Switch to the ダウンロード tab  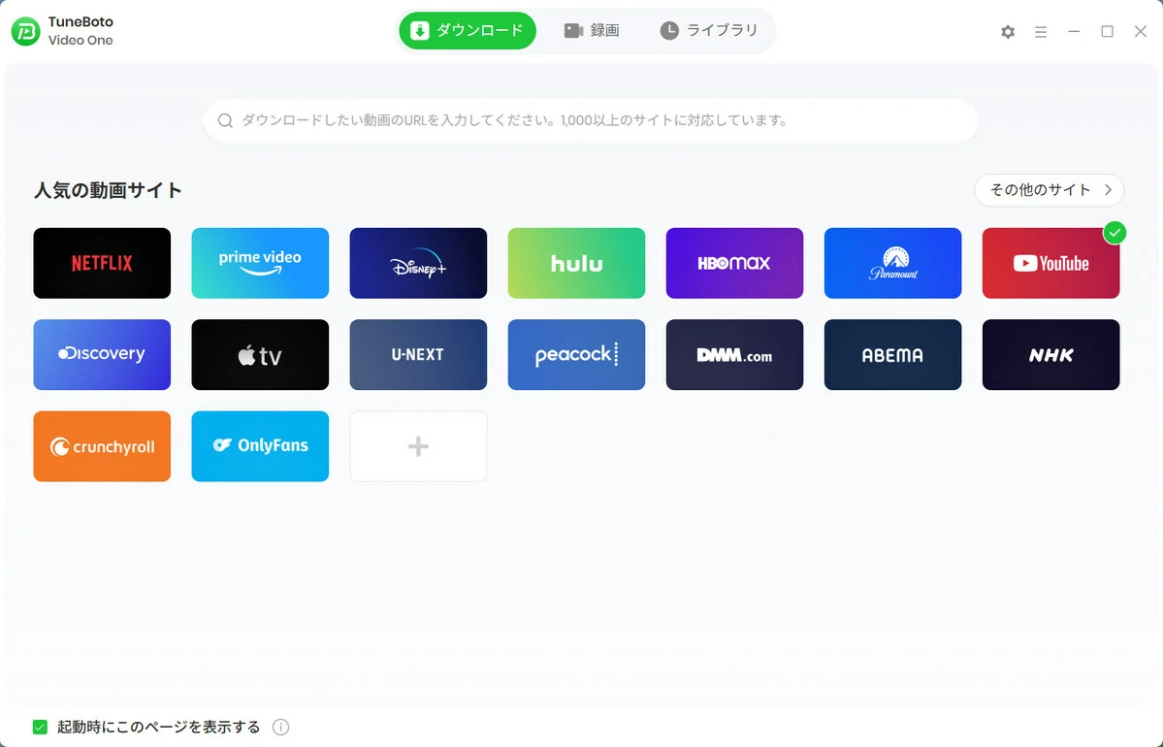click(x=468, y=30)
